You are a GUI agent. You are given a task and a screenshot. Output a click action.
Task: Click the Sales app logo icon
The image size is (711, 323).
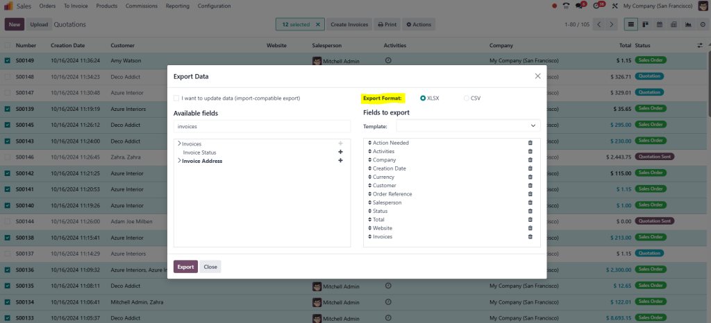(x=8, y=6)
